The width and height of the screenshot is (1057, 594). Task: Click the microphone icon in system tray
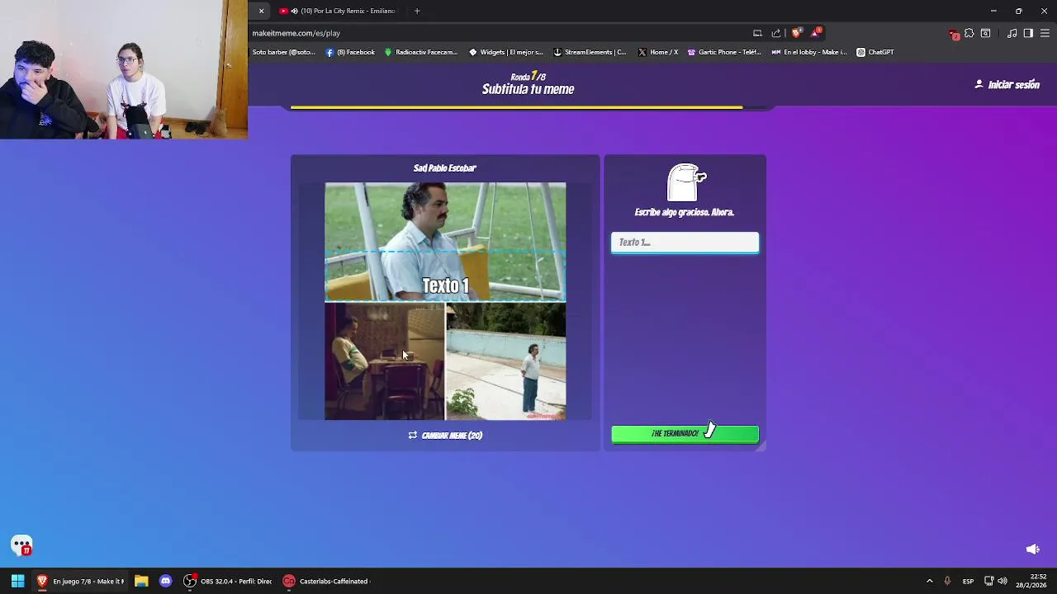947,581
